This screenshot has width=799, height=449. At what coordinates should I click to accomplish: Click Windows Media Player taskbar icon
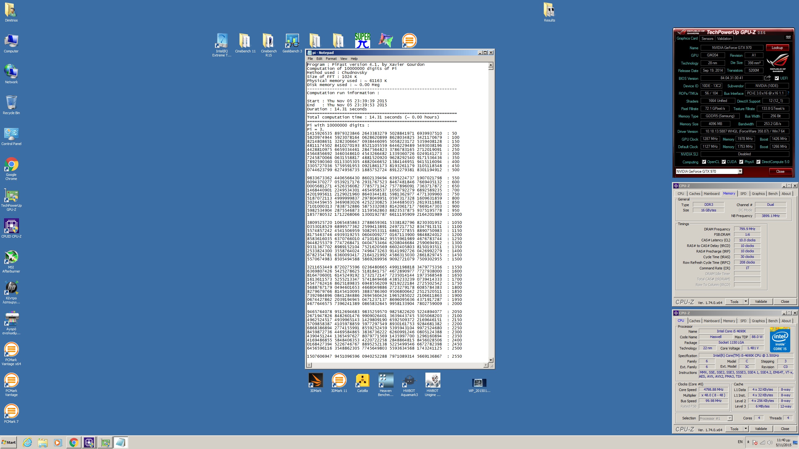[58, 442]
